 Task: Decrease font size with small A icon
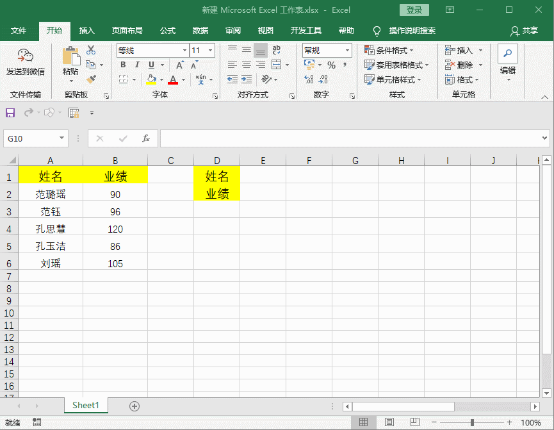click(x=194, y=65)
